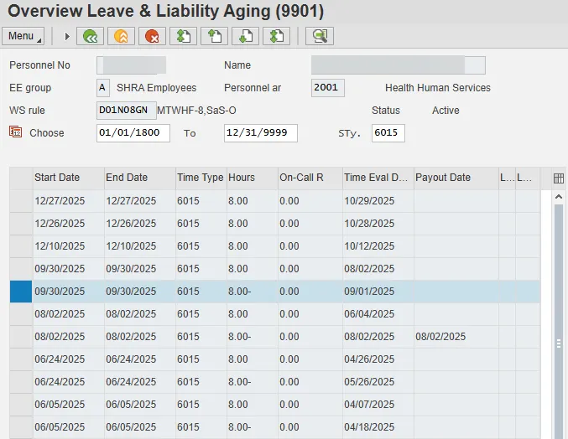Click the Choose period calendar icon
The height and width of the screenshot is (439, 568).
click(x=16, y=132)
